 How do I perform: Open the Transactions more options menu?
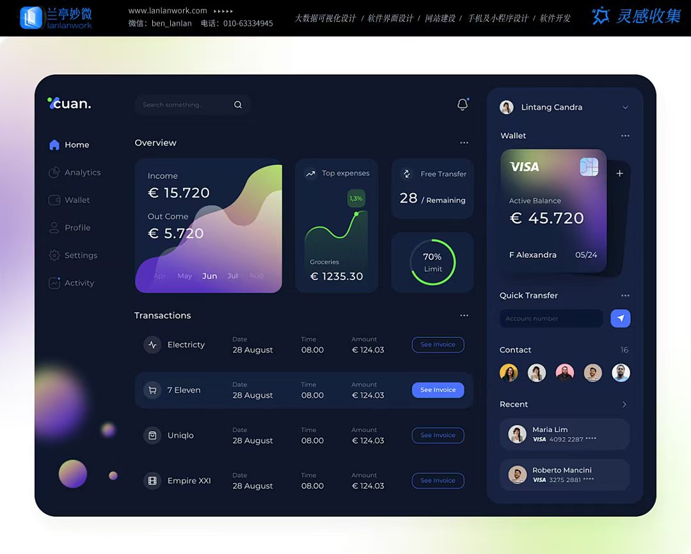(464, 315)
